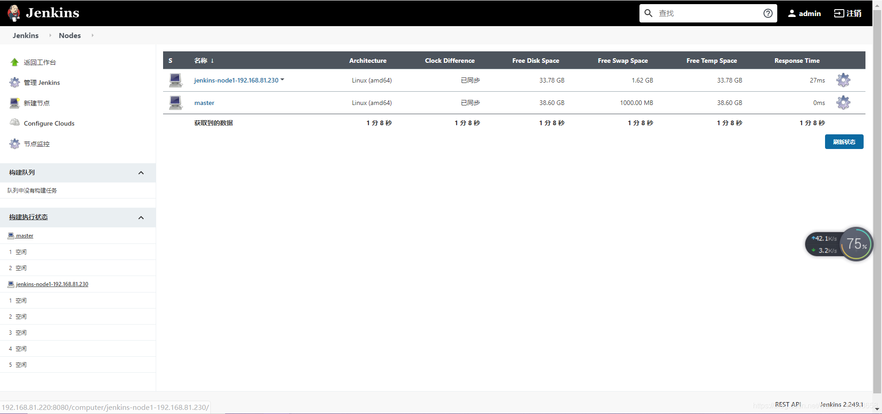The width and height of the screenshot is (882, 414).
Task: Click the gear icon beside 管理 Jenkins
Action: click(x=15, y=83)
